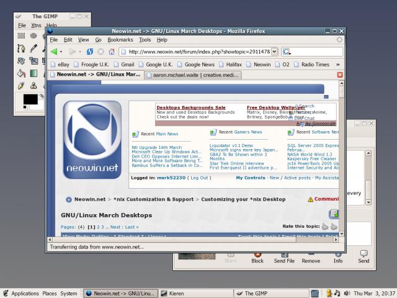This screenshot has height=298, width=397.
Task: Select the Bucket Fill tool in GIMP
Action: 21,73
